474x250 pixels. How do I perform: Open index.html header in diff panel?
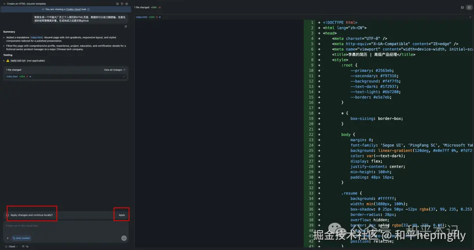141,17
